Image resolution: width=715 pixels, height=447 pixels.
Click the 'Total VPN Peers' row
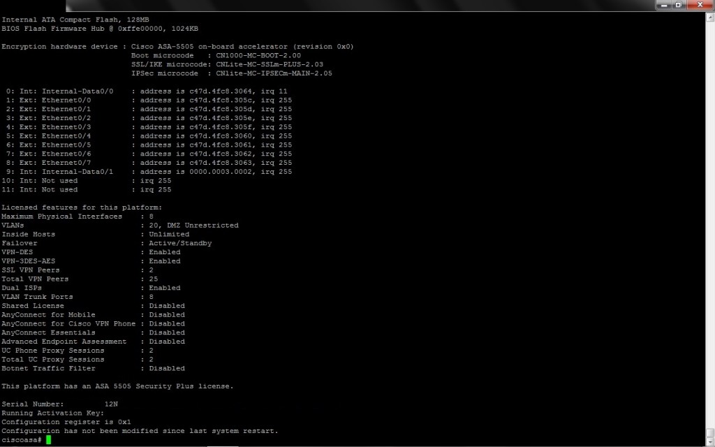pyautogui.click(x=80, y=279)
